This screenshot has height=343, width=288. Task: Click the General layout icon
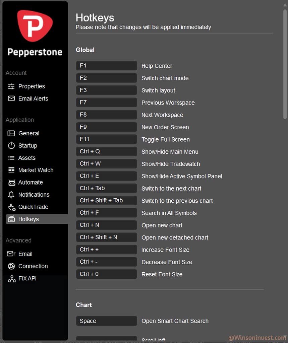11,133
